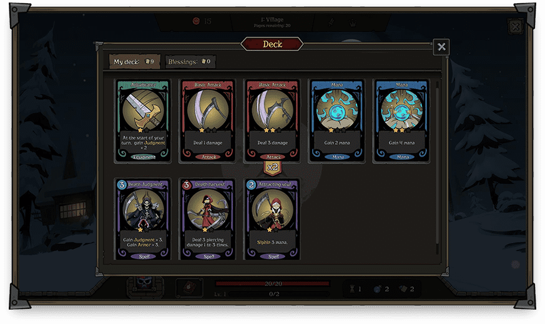This screenshot has width=545, height=324.
Task: Close the Deck panel with X
Action: pos(441,47)
